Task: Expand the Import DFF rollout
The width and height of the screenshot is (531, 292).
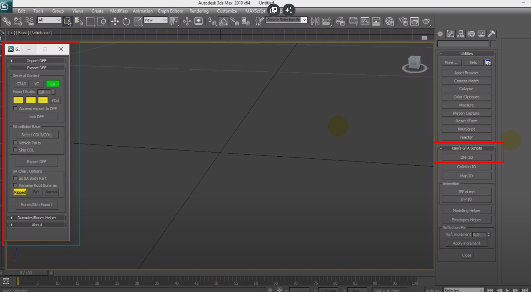Action: coord(37,61)
